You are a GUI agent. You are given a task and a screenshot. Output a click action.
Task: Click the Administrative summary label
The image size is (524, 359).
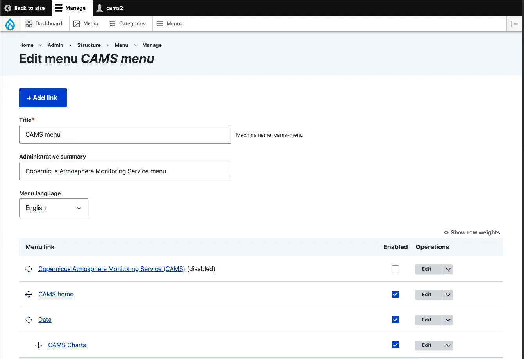click(52, 157)
